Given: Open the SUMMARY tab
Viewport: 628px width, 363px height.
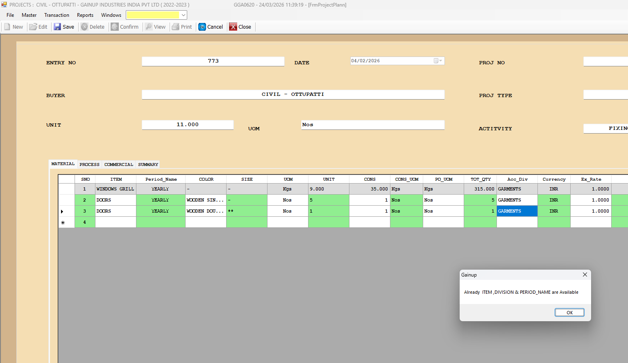Looking at the screenshot, I should point(148,165).
